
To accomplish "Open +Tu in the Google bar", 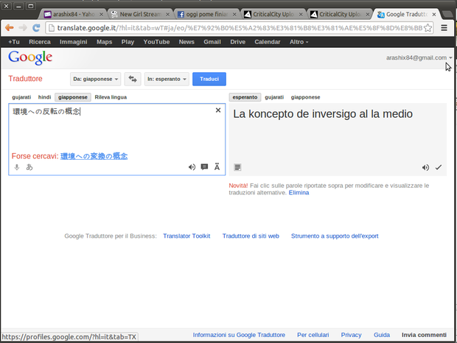I will tap(14, 42).
